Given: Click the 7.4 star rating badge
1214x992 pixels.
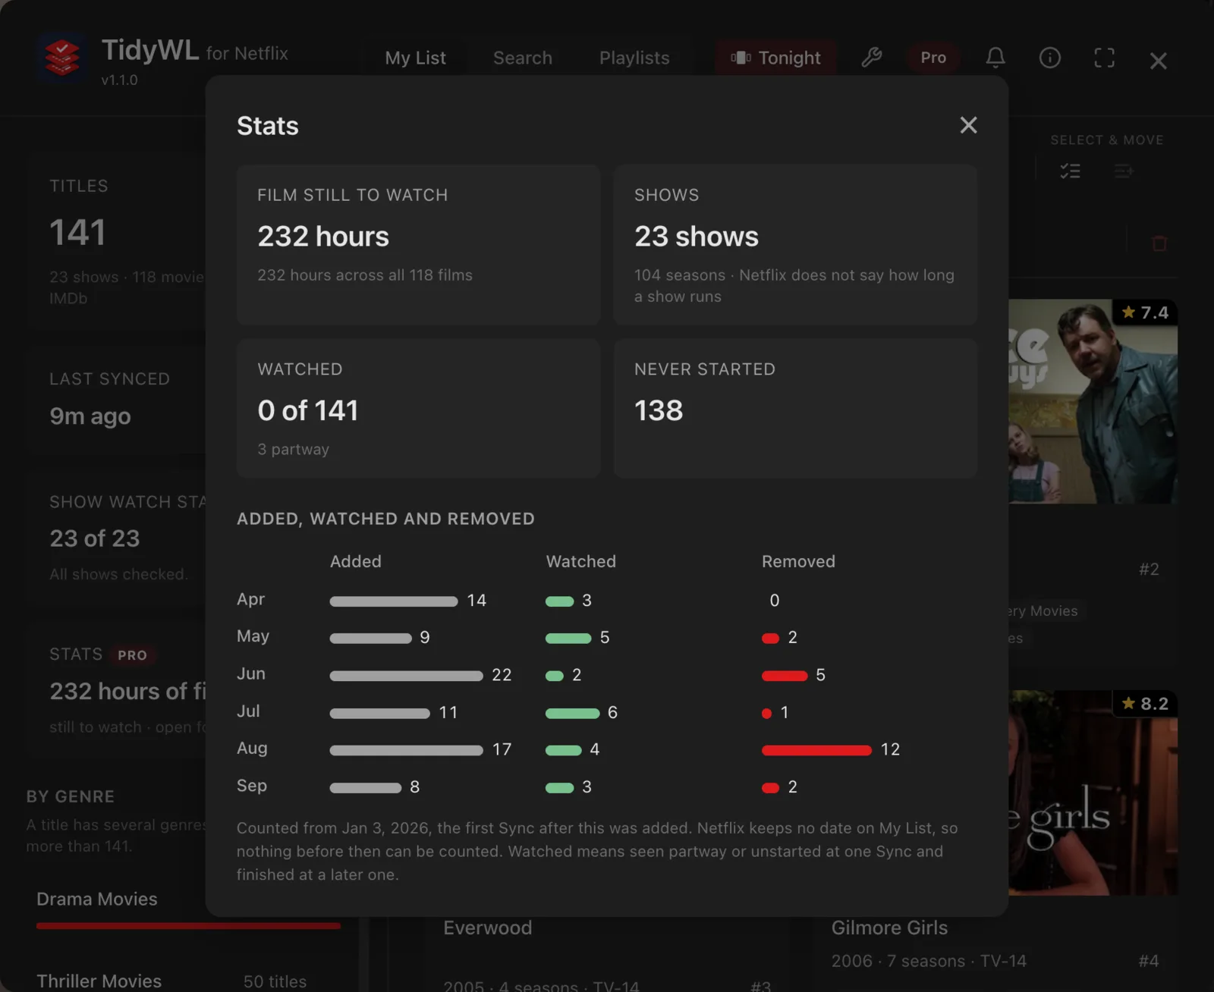Looking at the screenshot, I should pos(1145,312).
